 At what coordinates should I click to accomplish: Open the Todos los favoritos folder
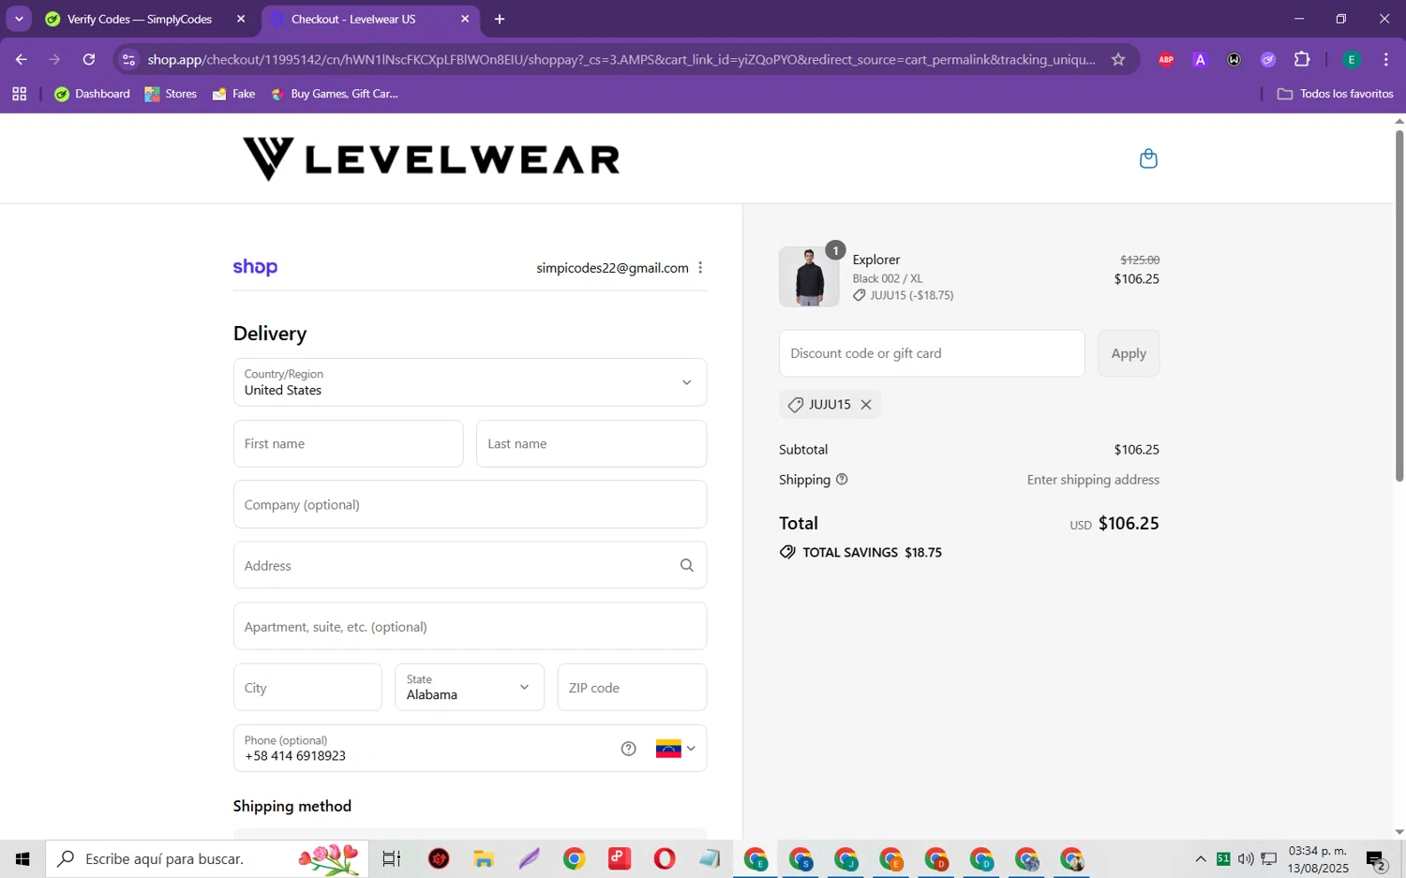click(1335, 94)
